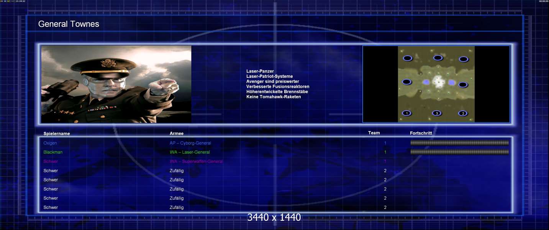Click the WA – Laser-General army entry

pyautogui.click(x=189, y=152)
